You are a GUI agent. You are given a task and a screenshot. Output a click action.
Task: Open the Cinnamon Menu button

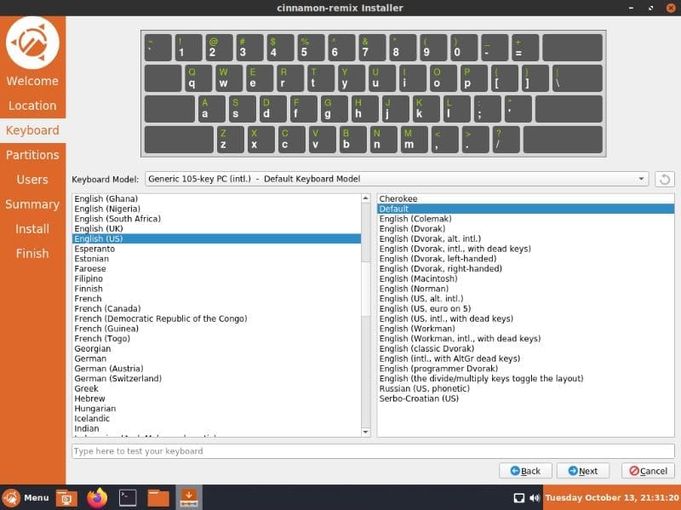click(x=26, y=498)
